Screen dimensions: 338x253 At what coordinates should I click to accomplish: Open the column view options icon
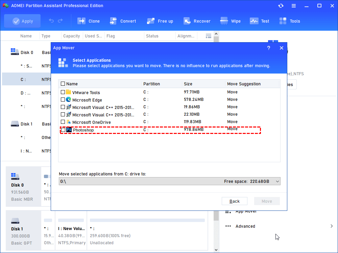209,36
